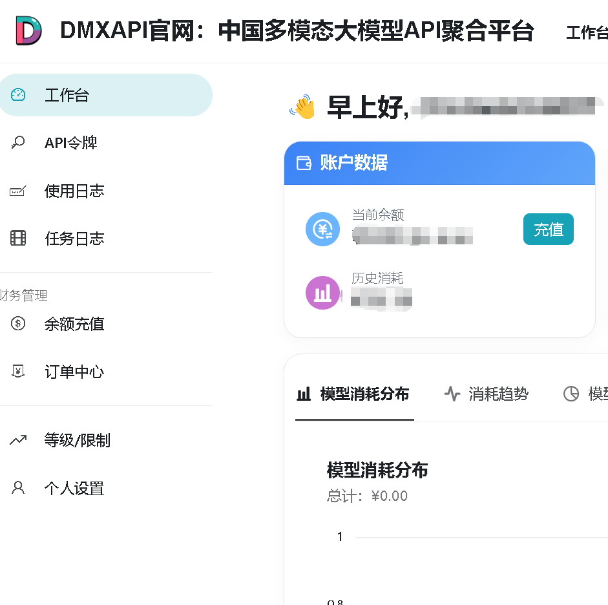
Task: Click the 任务日志 film grid icon
Action: coord(18,238)
